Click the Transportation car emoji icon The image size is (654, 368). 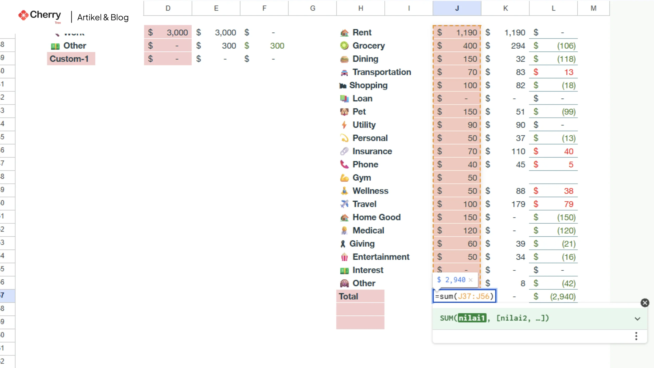point(344,73)
